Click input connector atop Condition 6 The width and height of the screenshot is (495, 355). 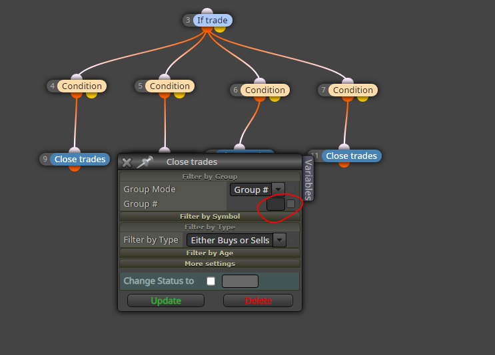pyautogui.click(x=260, y=81)
